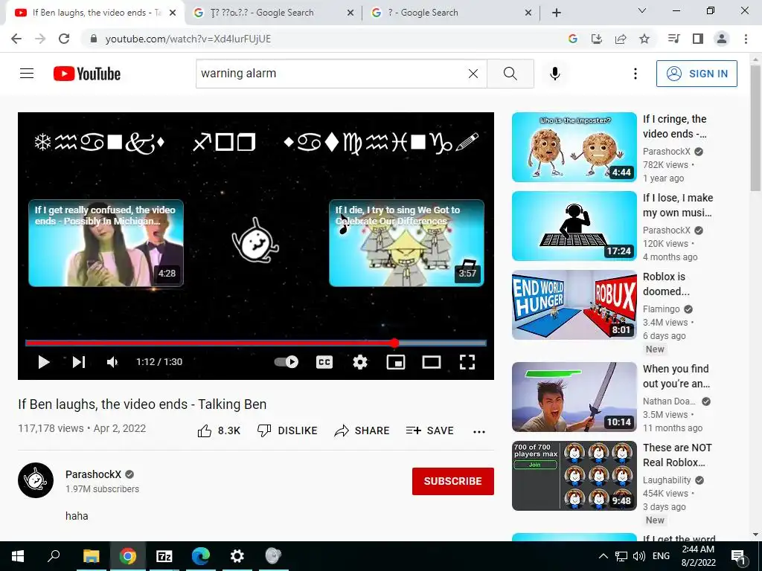Play the video
This screenshot has height=571, width=762.
(x=44, y=362)
